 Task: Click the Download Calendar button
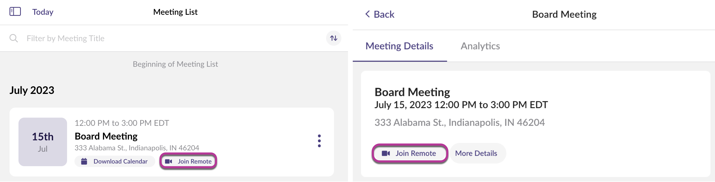click(115, 161)
